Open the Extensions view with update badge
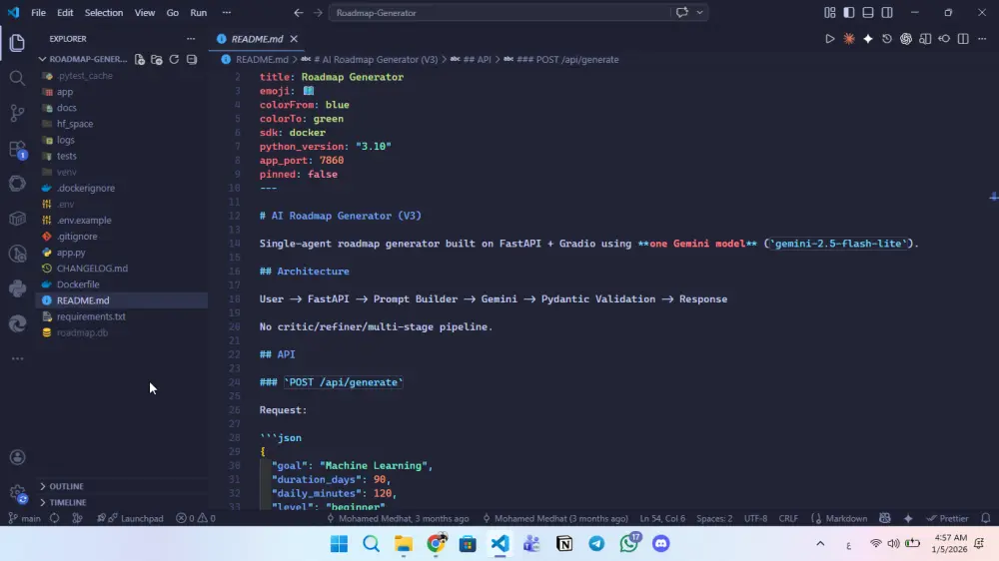 [17, 149]
